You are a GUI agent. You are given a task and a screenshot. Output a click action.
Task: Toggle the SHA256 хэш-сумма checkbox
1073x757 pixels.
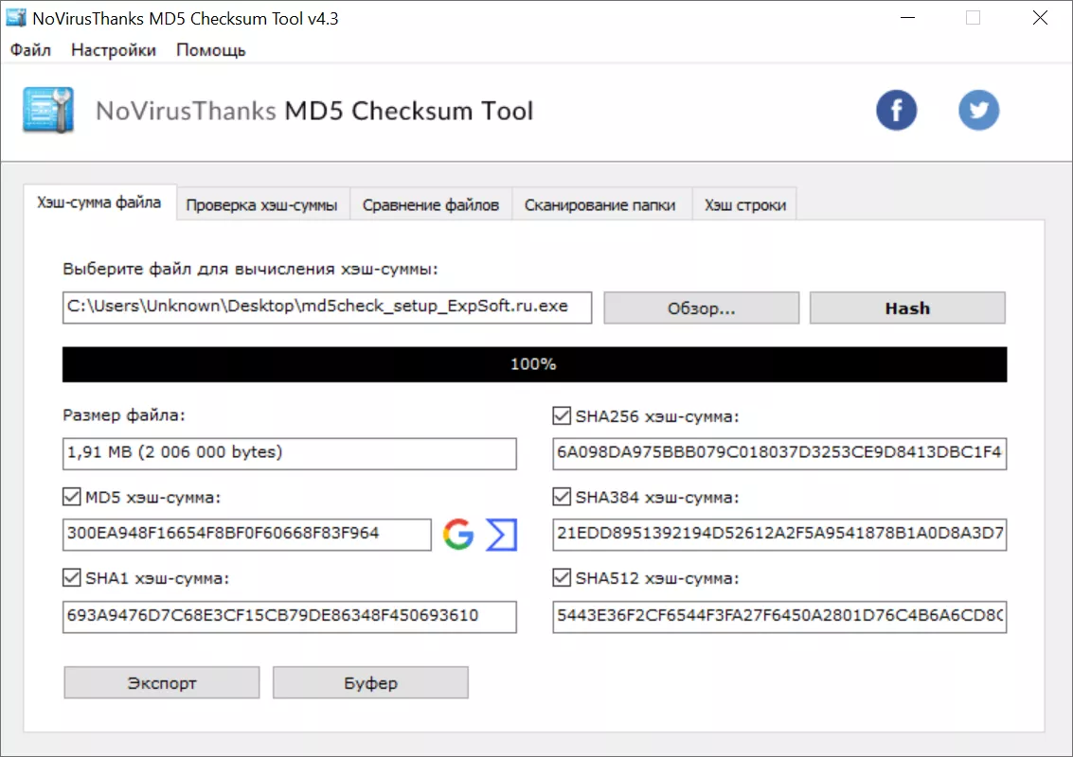coord(562,415)
